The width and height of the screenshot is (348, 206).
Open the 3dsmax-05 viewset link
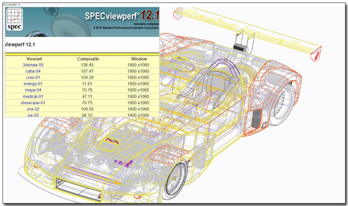[33, 65]
